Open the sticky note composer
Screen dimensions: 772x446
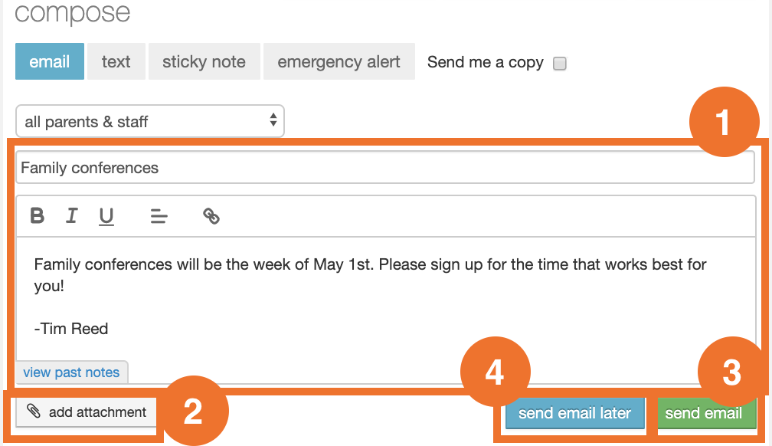pos(204,62)
